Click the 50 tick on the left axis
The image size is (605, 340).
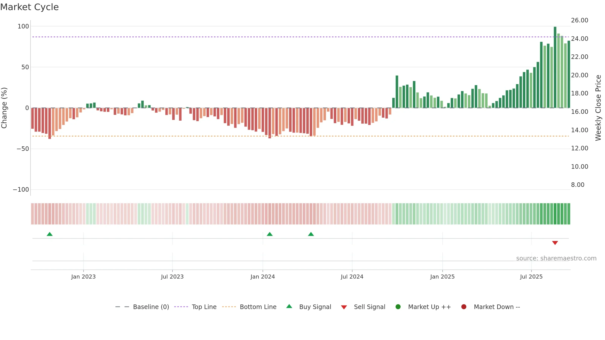[25, 67]
